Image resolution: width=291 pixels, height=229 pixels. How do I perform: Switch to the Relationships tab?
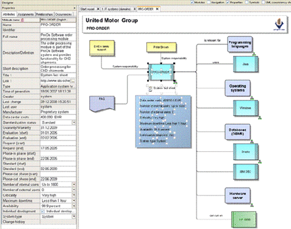tap(44, 14)
